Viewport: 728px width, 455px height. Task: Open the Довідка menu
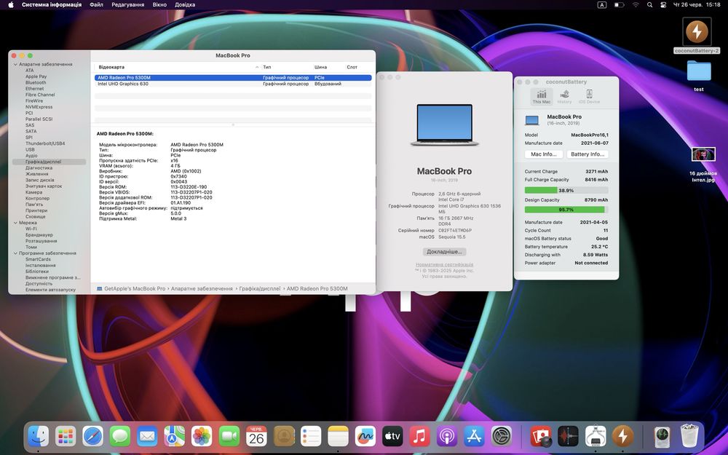[185, 4]
